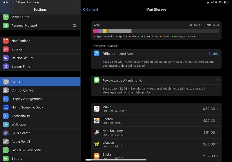The image size is (232, 162).
Task: Click the red Apps segment of storage bar
Action: coord(95,31)
